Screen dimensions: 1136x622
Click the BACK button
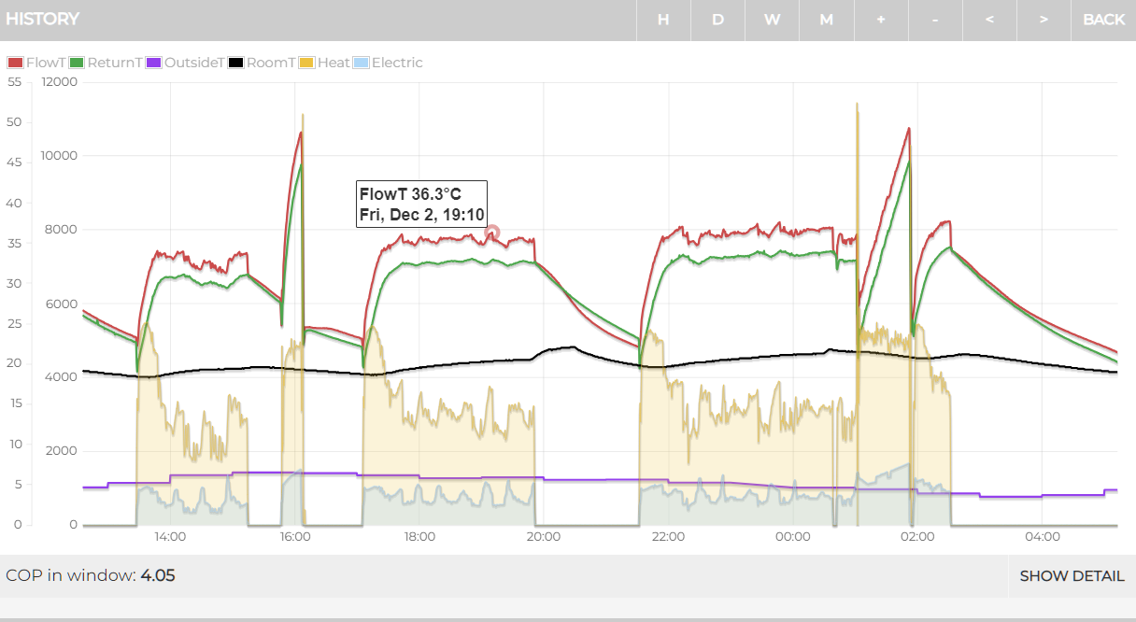1103,20
